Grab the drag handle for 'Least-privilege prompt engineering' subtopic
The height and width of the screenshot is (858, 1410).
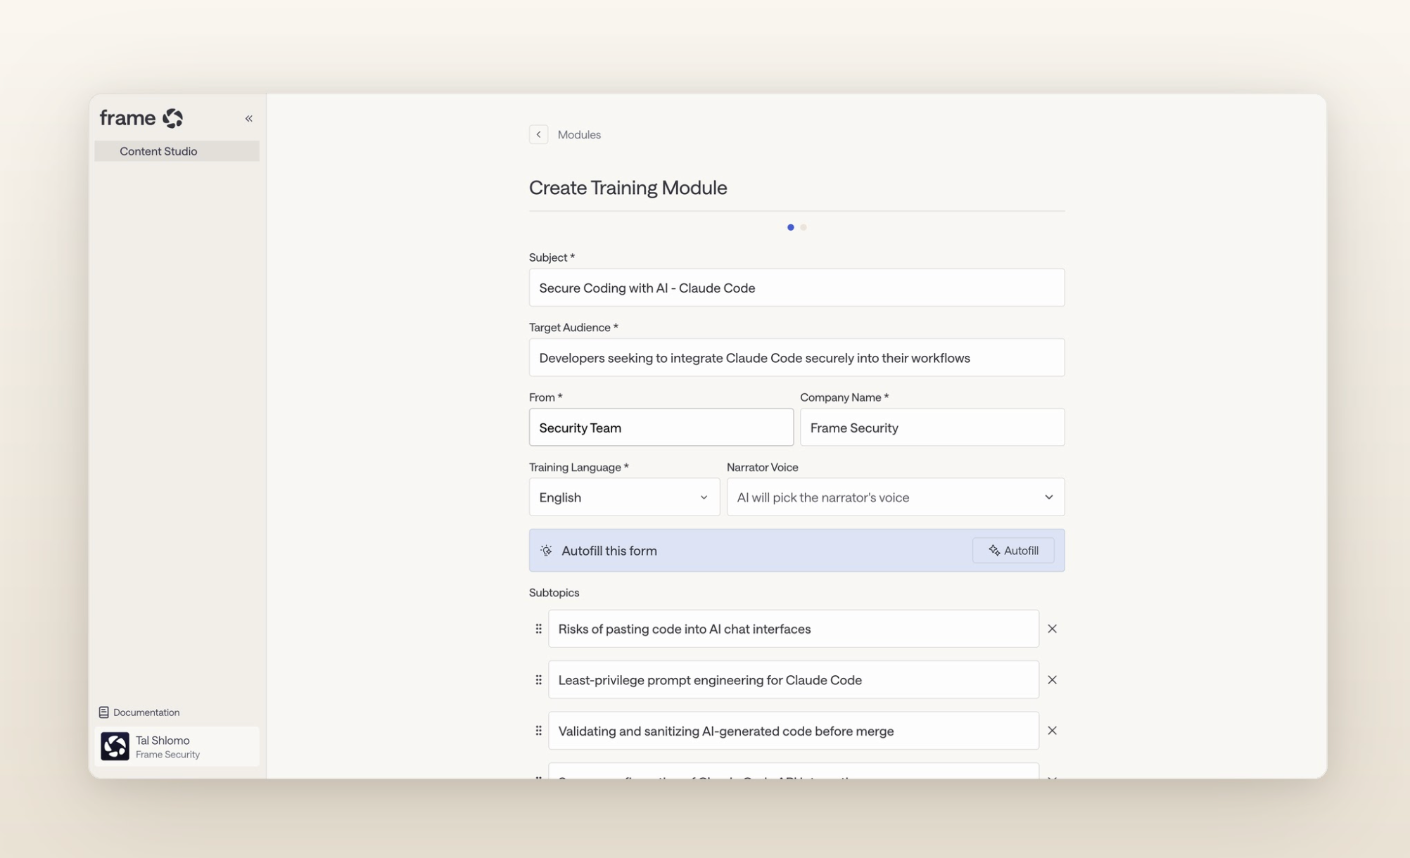click(x=538, y=680)
